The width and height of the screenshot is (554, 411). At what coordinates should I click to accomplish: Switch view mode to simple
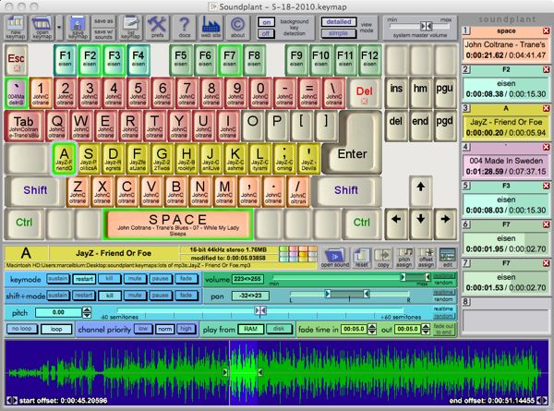point(339,33)
